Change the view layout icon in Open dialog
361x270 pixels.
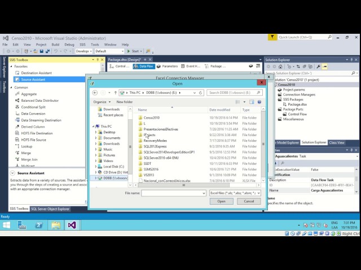click(237, 102)
